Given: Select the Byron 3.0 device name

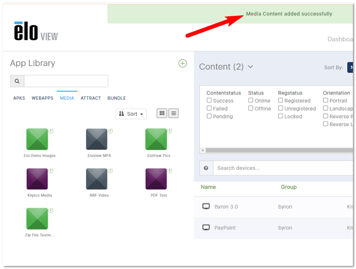Looking at the screenshot, I should (226, 207).
